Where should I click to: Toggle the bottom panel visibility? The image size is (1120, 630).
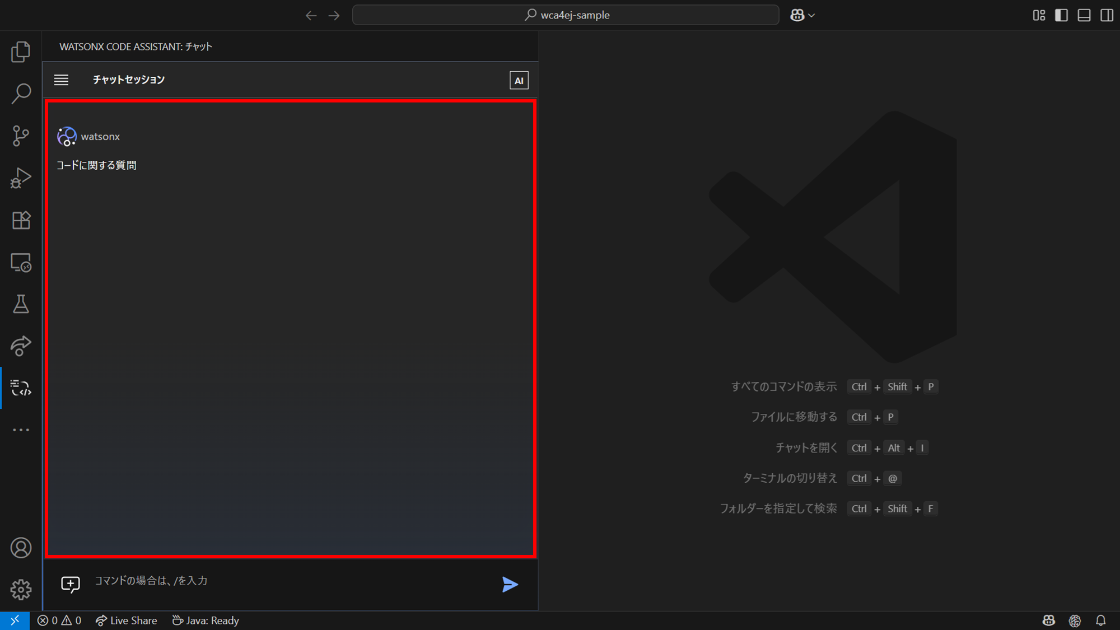point(1084,15)
